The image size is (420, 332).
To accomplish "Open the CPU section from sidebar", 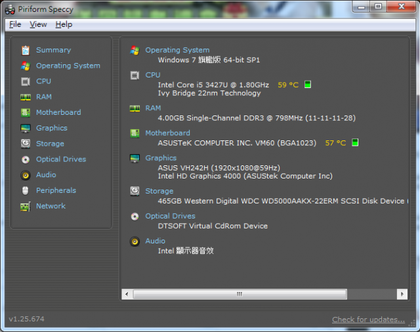I will (44, 81).
